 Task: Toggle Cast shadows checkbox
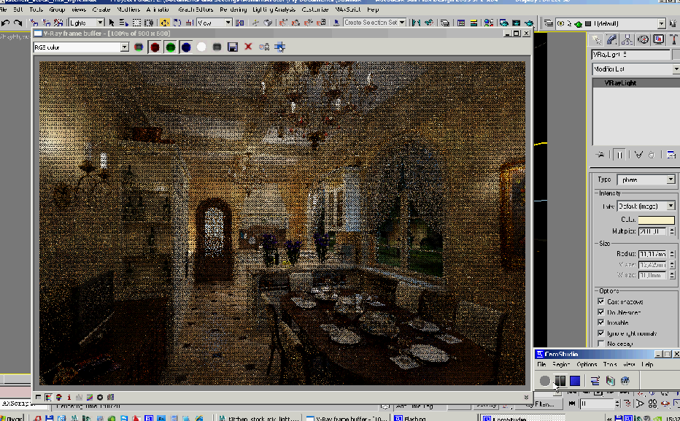point(600,301)
